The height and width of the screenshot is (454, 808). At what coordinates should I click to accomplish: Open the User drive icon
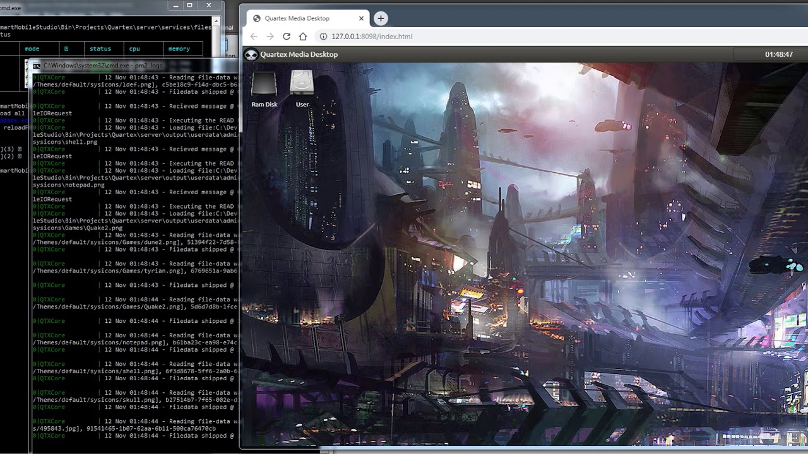pyautogui.click(x=302, y=90)
